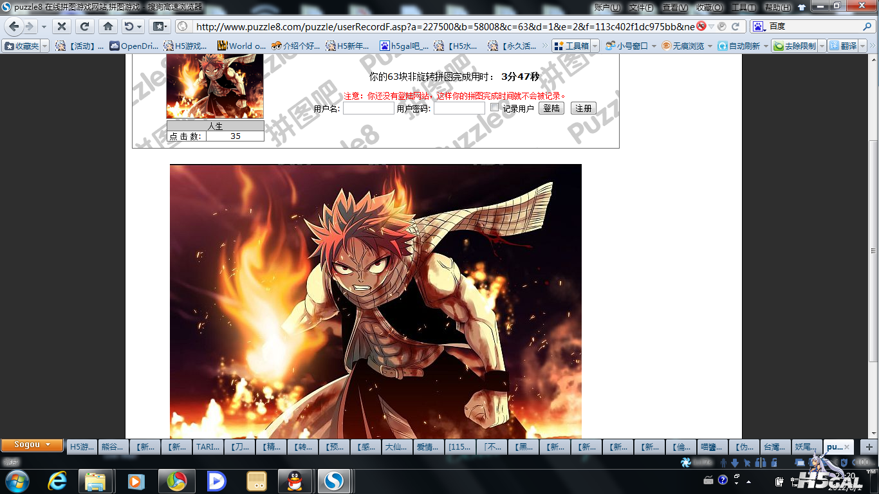Start search with the magnifier icon
Viewport: 879px width, 494px height.
tap(867, 26)
